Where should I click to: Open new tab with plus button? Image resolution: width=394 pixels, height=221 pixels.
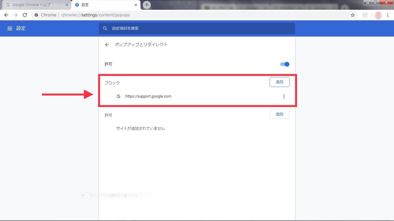click(147, 5)
